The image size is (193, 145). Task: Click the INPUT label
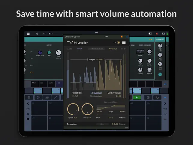pos(79,49)
